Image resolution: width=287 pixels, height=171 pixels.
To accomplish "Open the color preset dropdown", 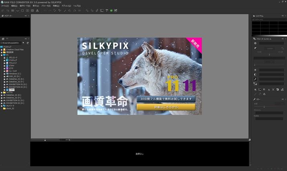I will click(x=271, y=79).
